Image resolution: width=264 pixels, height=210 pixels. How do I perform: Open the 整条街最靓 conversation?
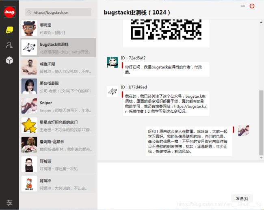click(58, 86)
